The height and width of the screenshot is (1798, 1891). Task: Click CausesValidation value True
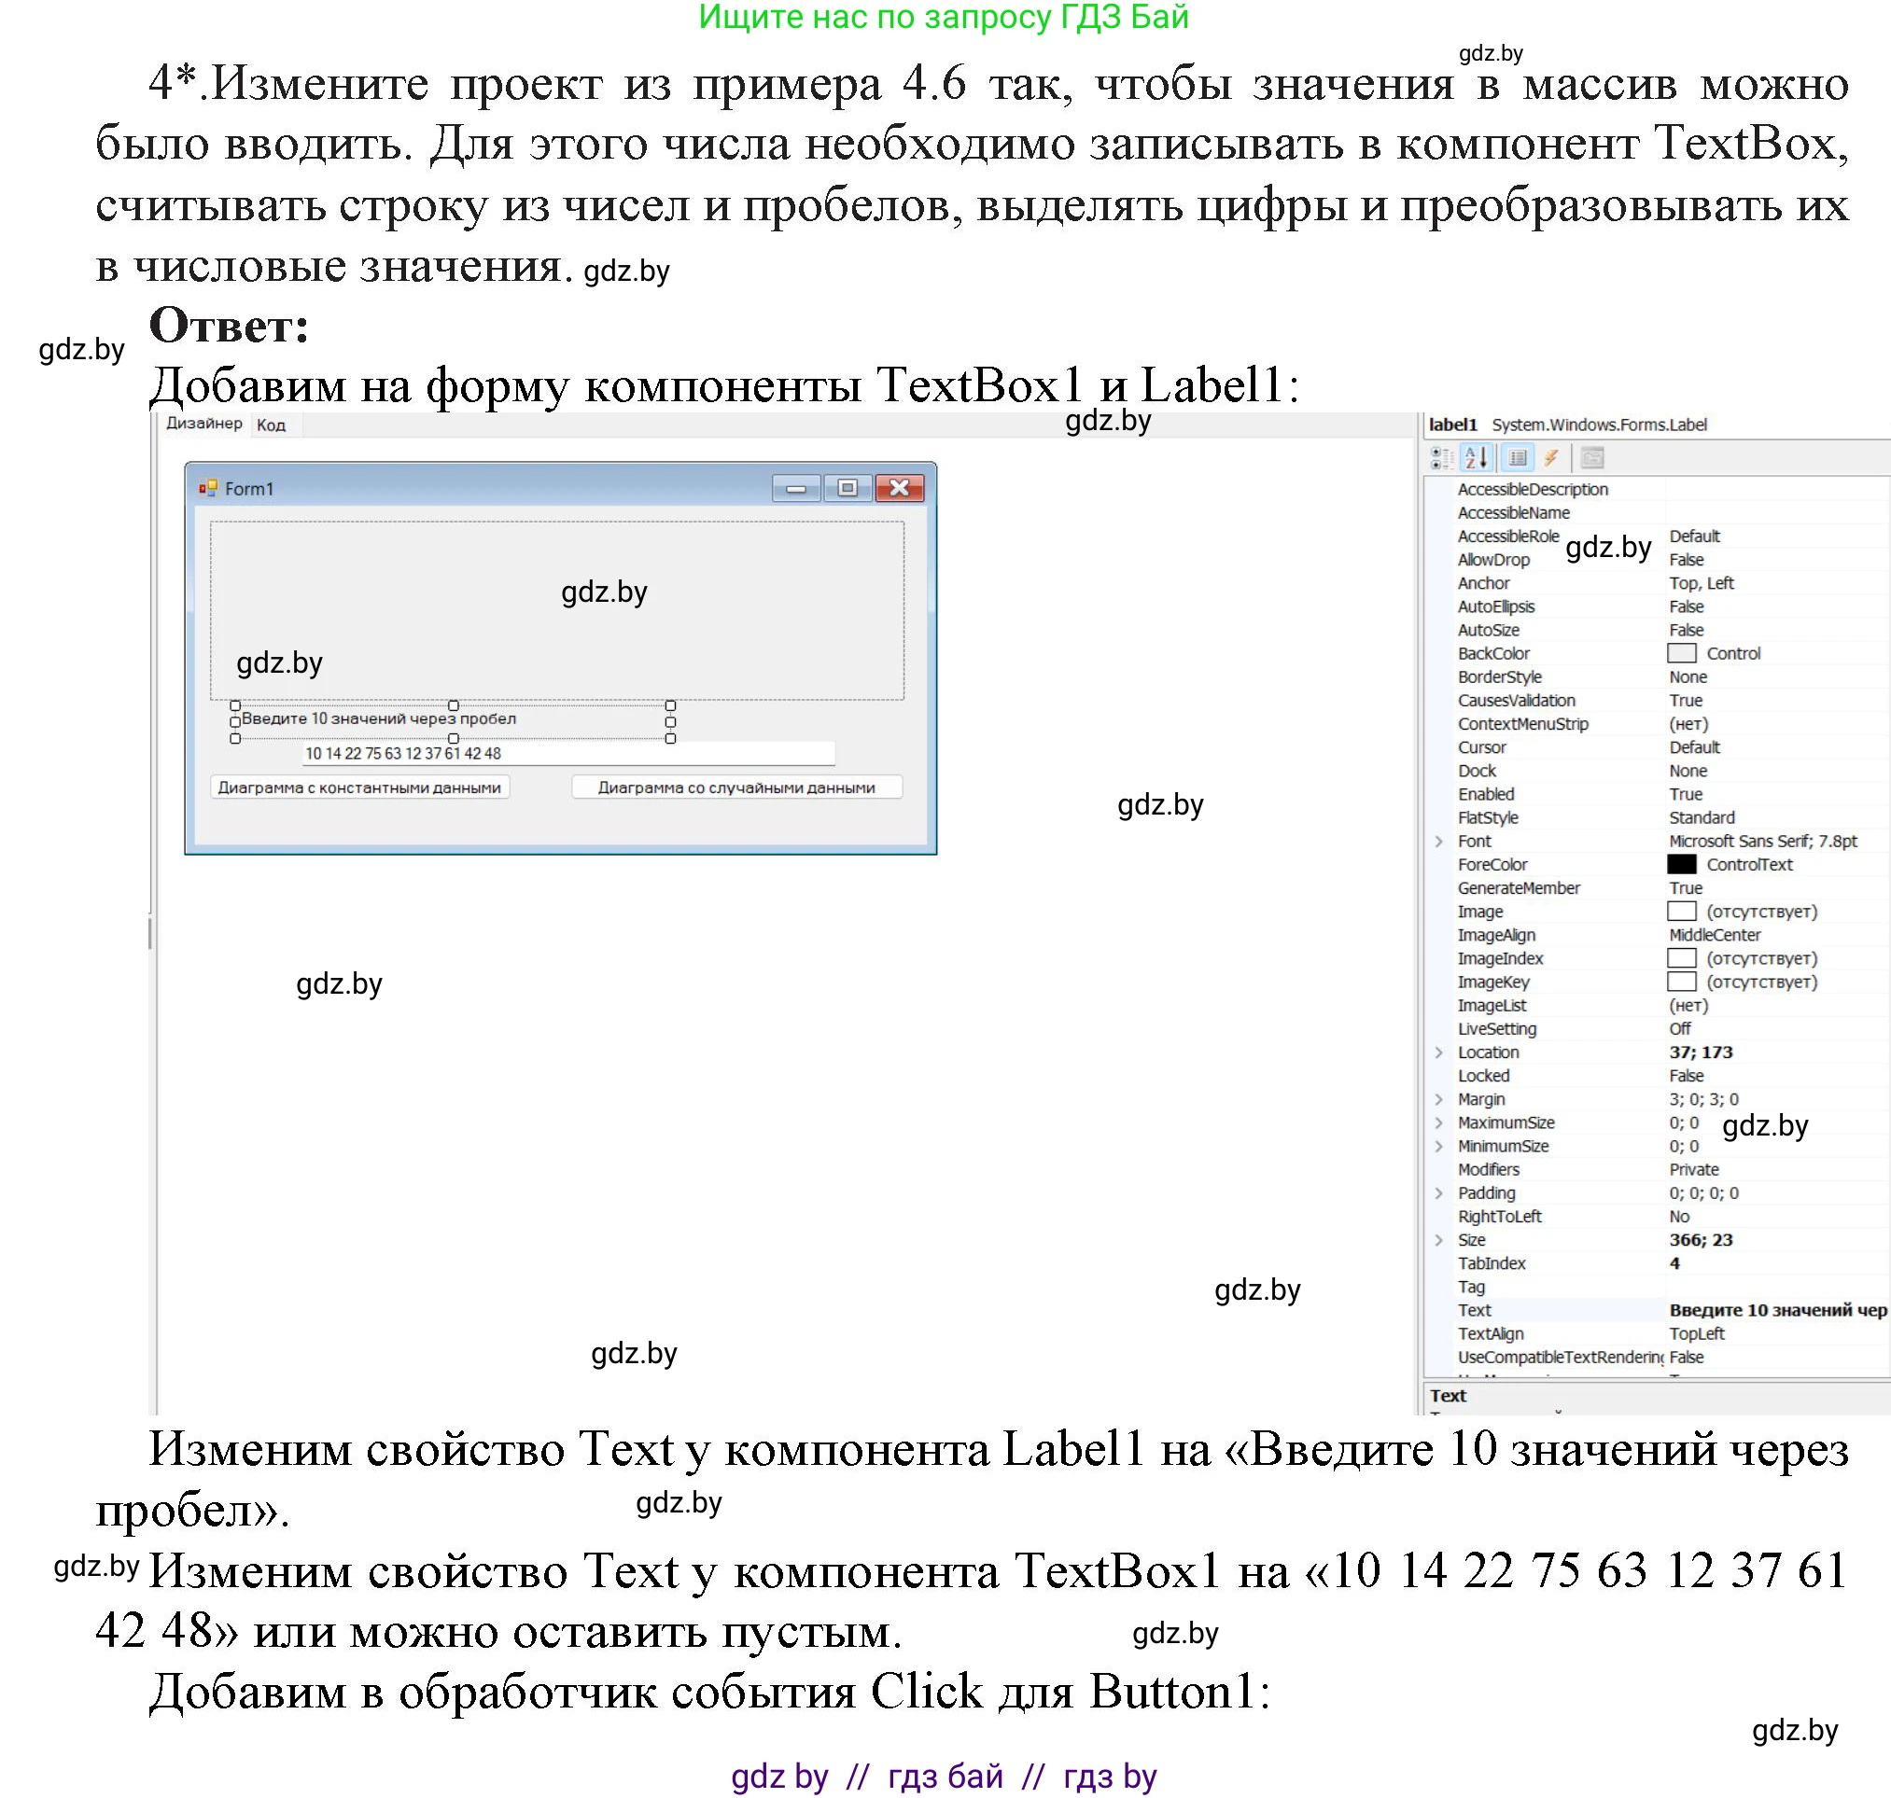[1685, 701]
